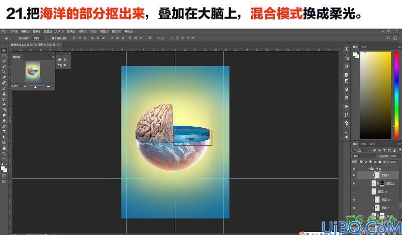Image resolution: width=402 pixels, height=235 pixels.
Task: Hide the 图层 13 layer
Action: pos(354,200)
